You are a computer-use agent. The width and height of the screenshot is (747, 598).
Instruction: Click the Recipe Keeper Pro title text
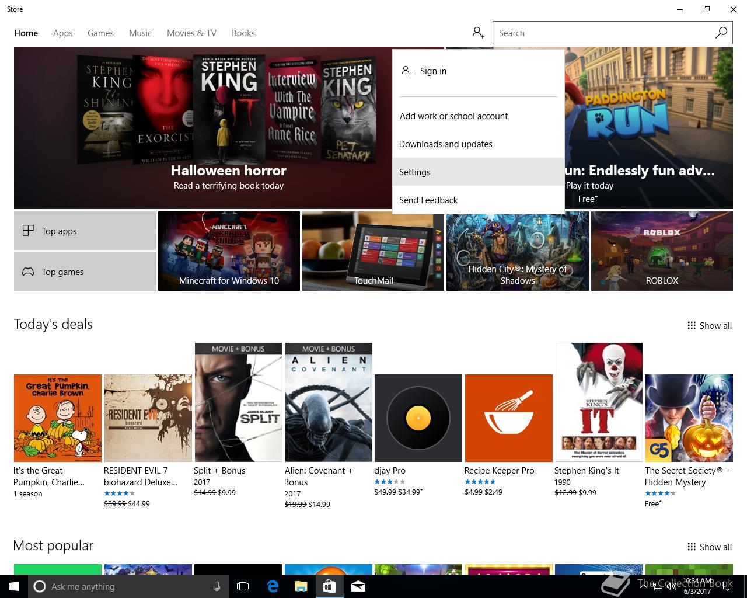(500, 471)
